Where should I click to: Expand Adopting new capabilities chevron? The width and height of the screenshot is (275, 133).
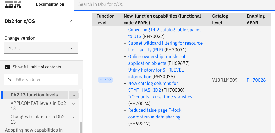pos(74,130)
